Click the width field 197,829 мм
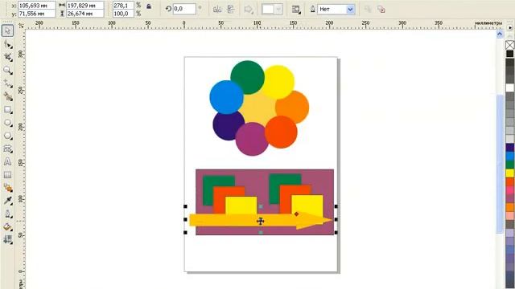 click(85, 6)
